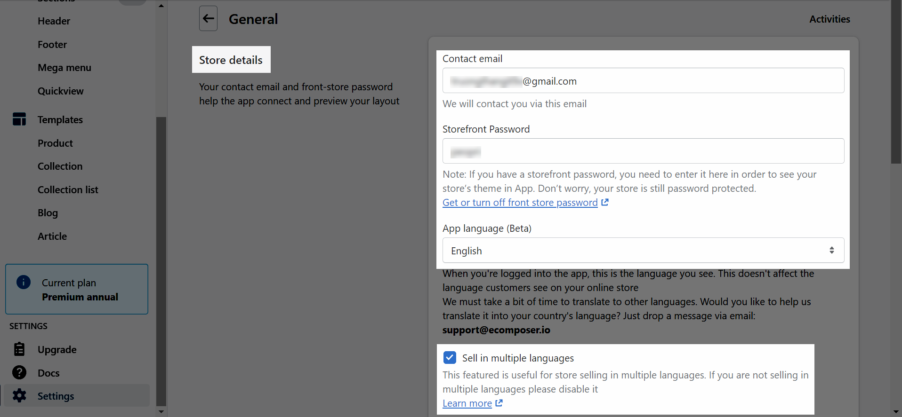The image size is (902, 417).
Task: Click external icon after front store password link
Action: tap(605, 202)
